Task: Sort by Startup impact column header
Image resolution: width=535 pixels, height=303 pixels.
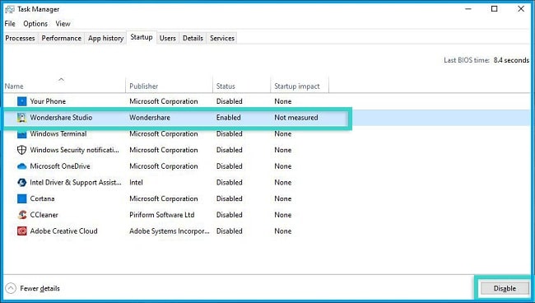Action: click(x=297, y=86)
